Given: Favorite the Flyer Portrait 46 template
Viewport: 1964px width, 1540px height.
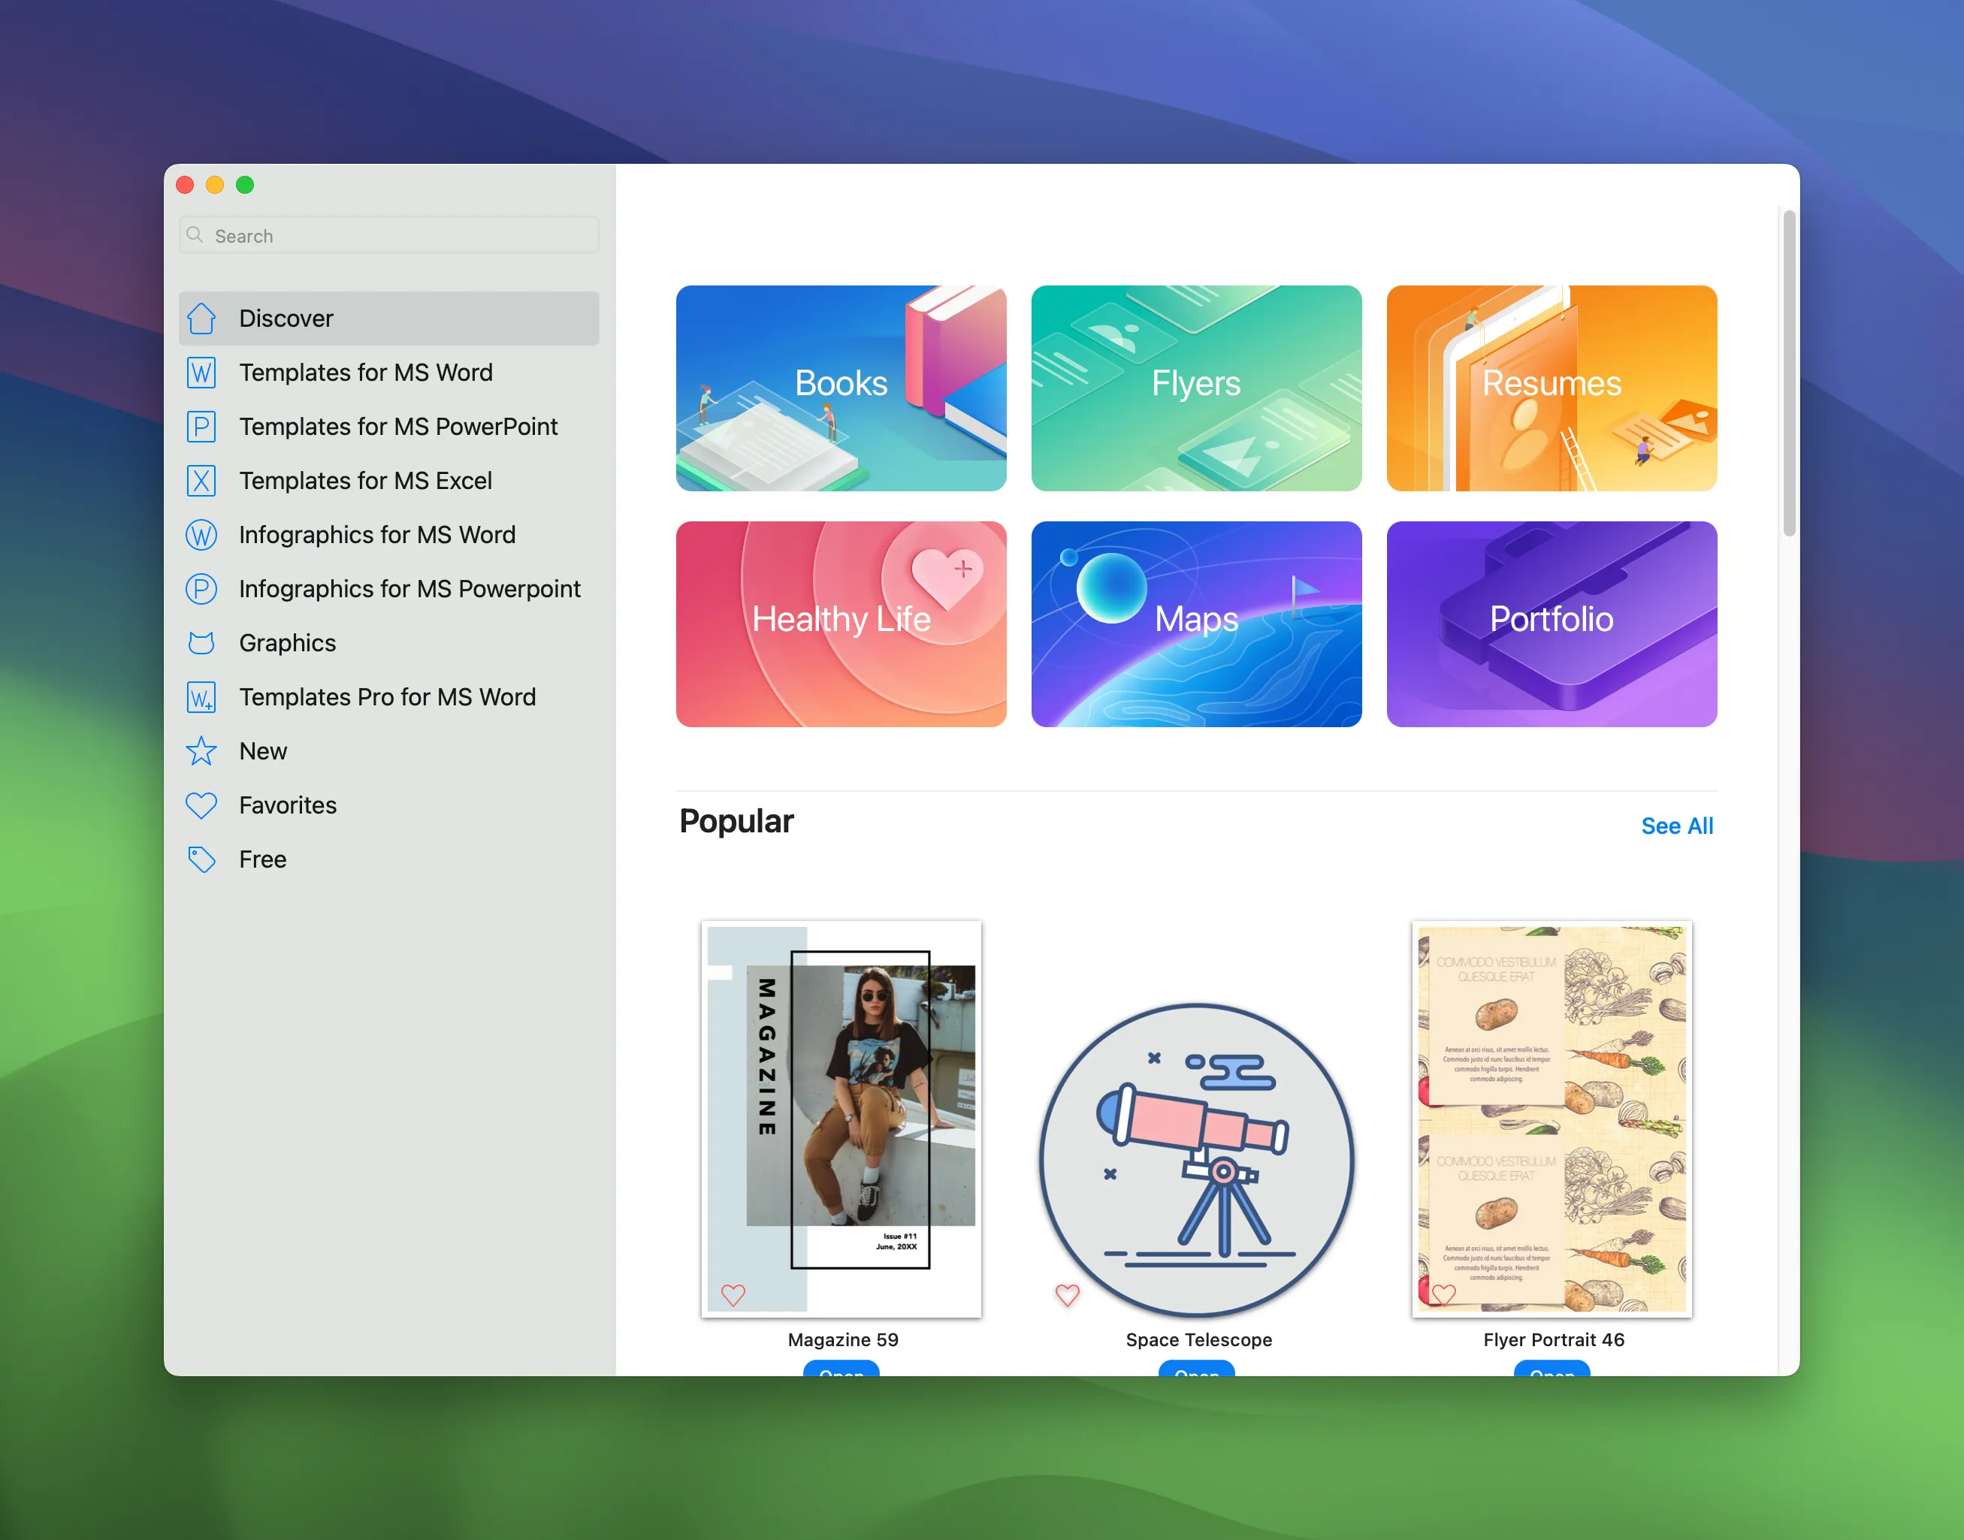Looking at the screenshot, I should 1443,1295.
